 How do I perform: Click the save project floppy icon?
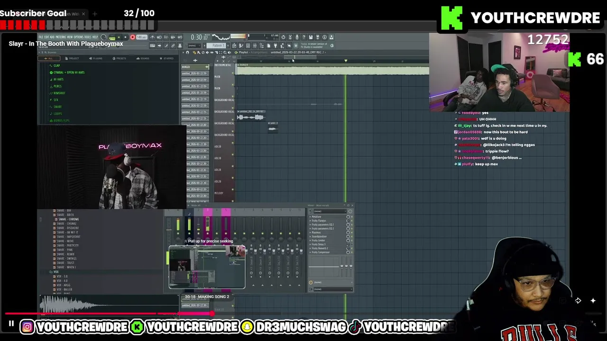click(311, 37)
